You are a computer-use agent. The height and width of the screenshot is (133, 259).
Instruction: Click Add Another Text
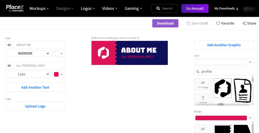coord(35,87)
